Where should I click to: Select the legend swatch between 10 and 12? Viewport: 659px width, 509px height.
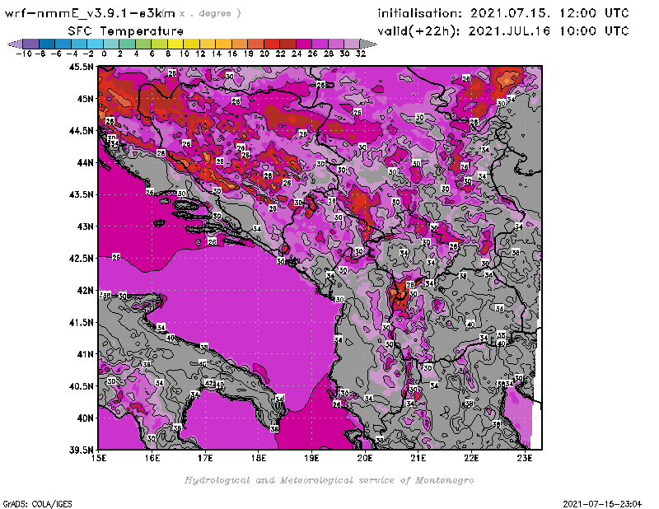(191, 44)
